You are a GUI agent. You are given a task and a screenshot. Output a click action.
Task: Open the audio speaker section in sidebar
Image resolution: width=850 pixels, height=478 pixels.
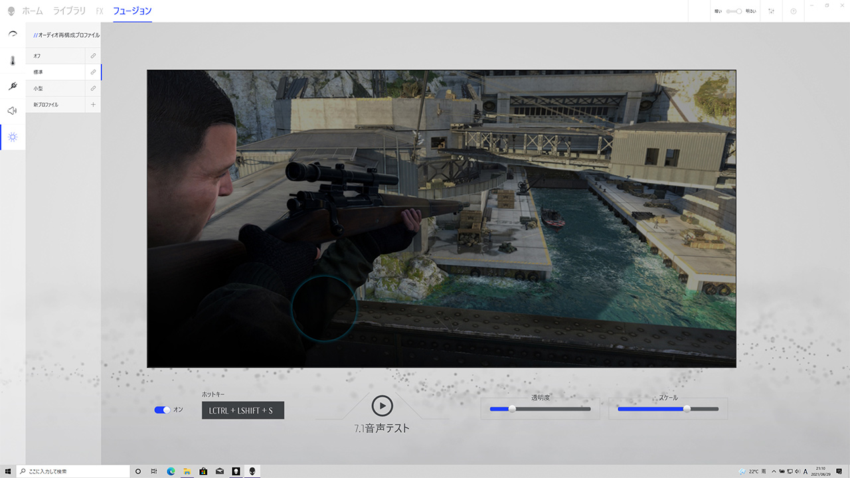[12, 111]
